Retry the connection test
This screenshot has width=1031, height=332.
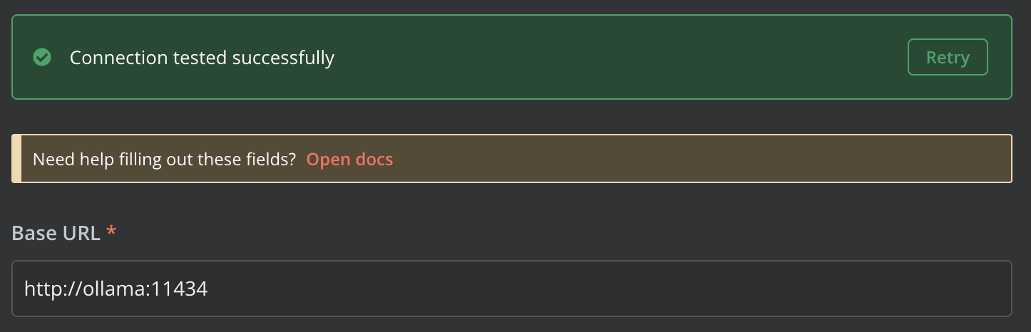tap(948, 57)
